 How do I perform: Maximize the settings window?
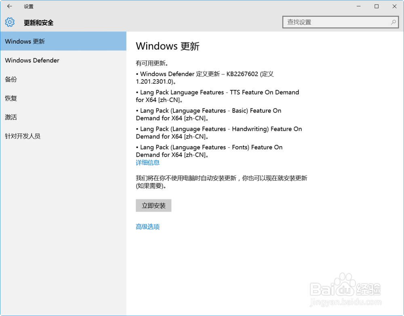pos(377,6)
